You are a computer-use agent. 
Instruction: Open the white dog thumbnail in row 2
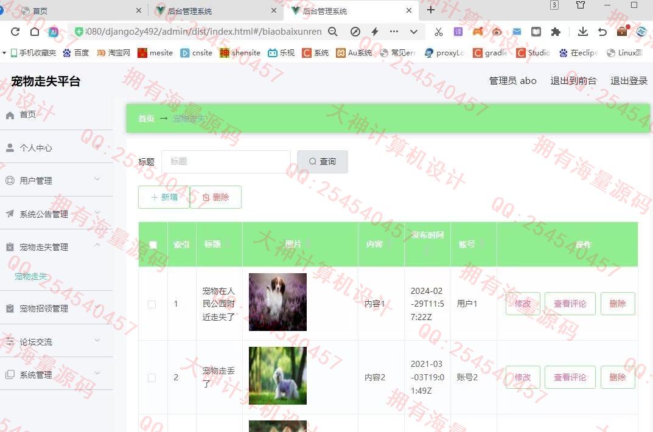[x=278, y=375]
